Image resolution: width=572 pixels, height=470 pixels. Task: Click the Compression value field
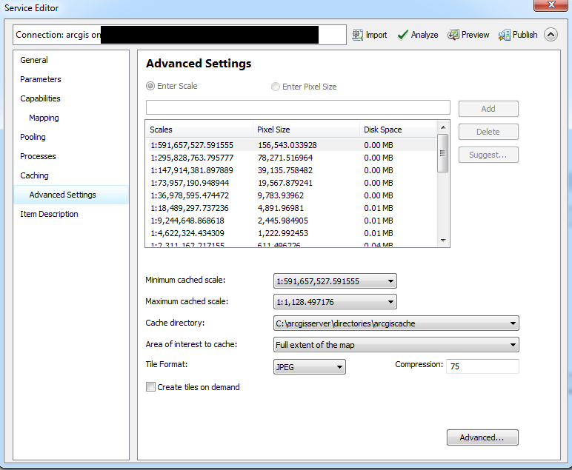click(x=482, y=366)
